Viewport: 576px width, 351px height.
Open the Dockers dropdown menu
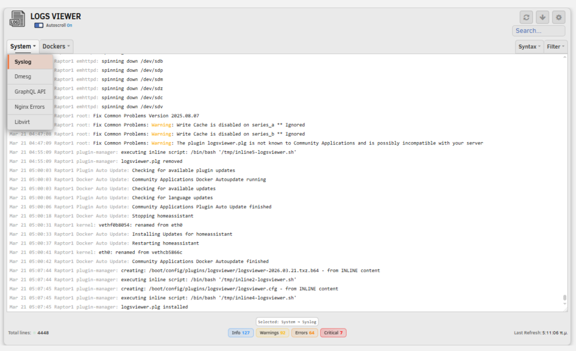(x=56, y=47)
